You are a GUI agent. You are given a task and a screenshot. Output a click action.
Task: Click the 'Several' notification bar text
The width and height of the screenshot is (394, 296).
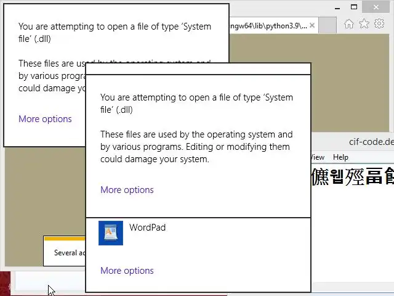pos(70,253)
